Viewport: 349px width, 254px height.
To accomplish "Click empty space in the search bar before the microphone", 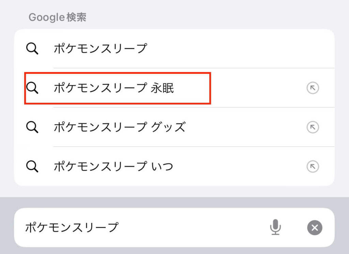I will (191, 227).
